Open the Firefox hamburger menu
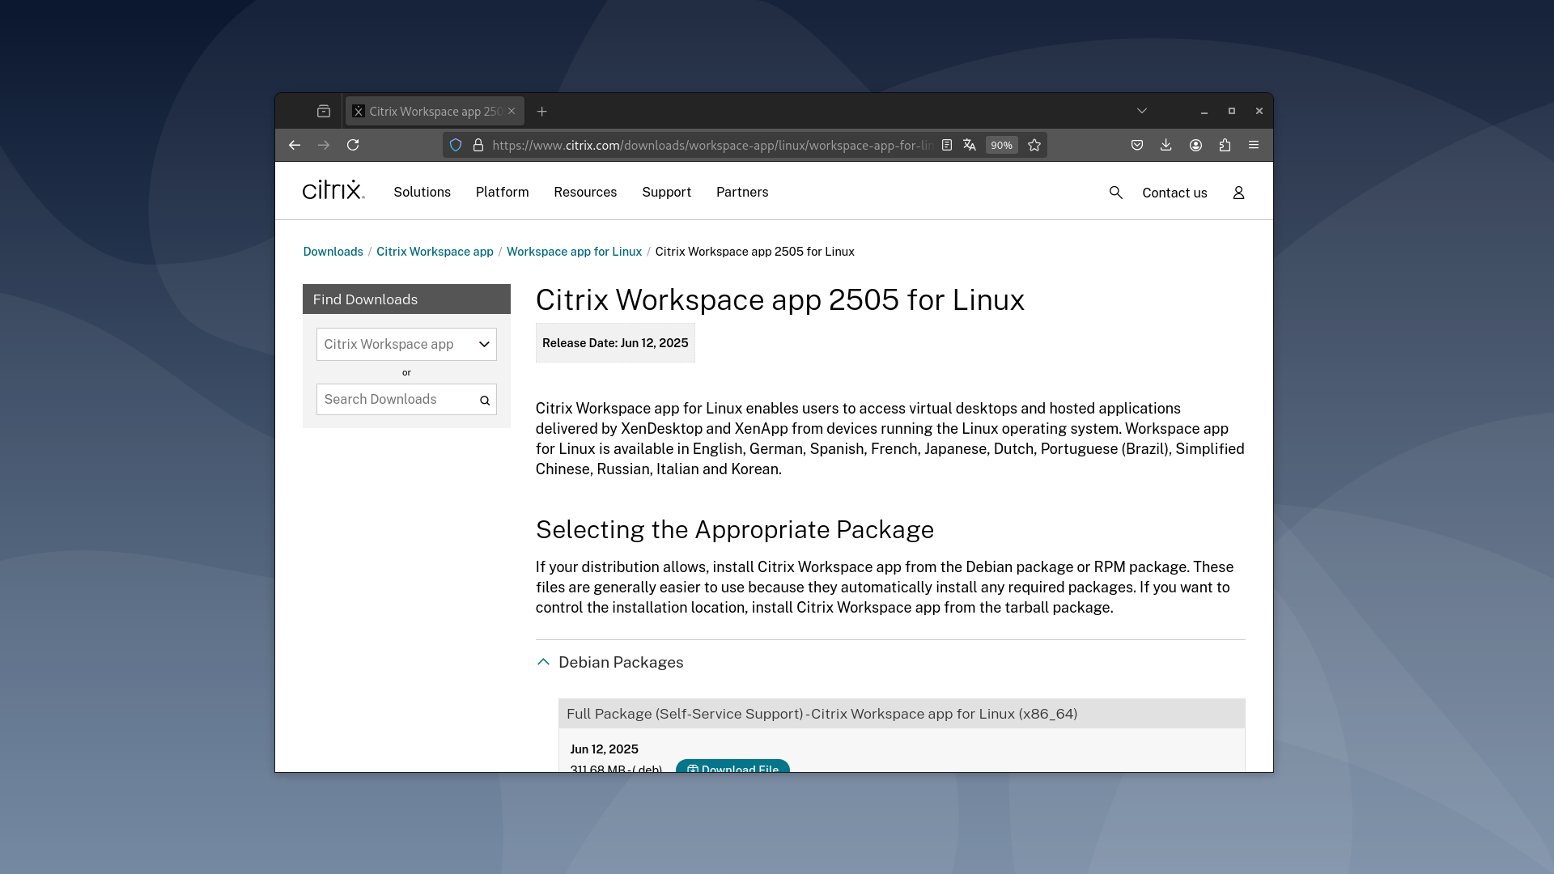Viewport: 1554px width, 874px height. pyautogui.click(x=1254, y=145)
